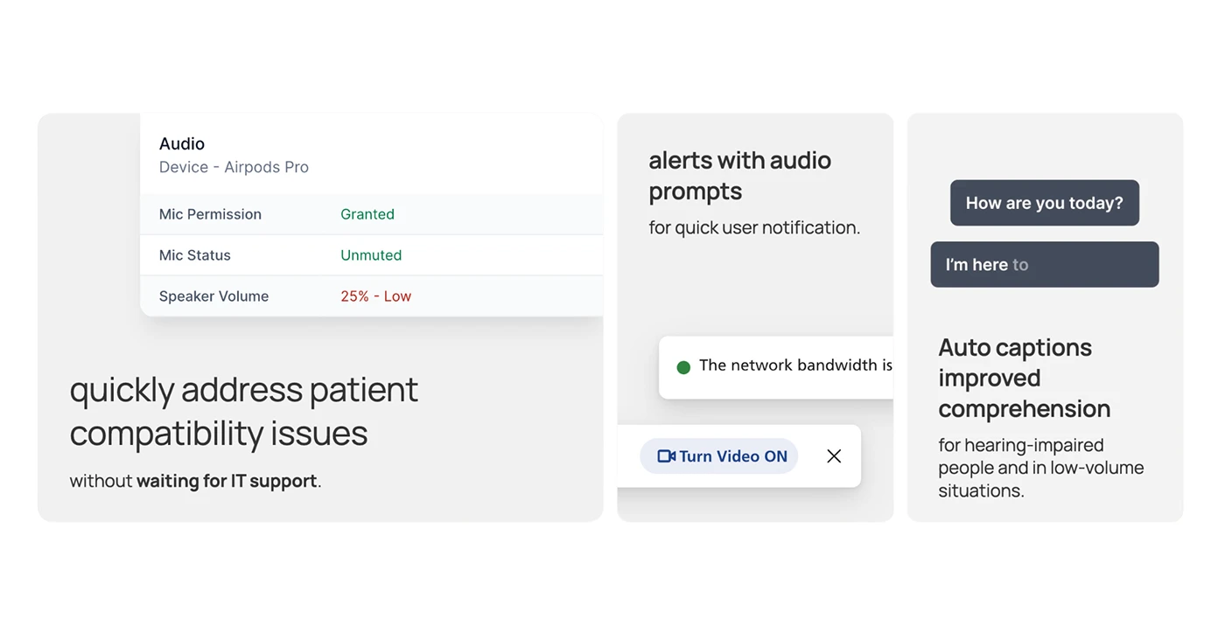Click the How are you today? caption bubble
This screenshot has height=619, width=1225.
pos(1045,203)
